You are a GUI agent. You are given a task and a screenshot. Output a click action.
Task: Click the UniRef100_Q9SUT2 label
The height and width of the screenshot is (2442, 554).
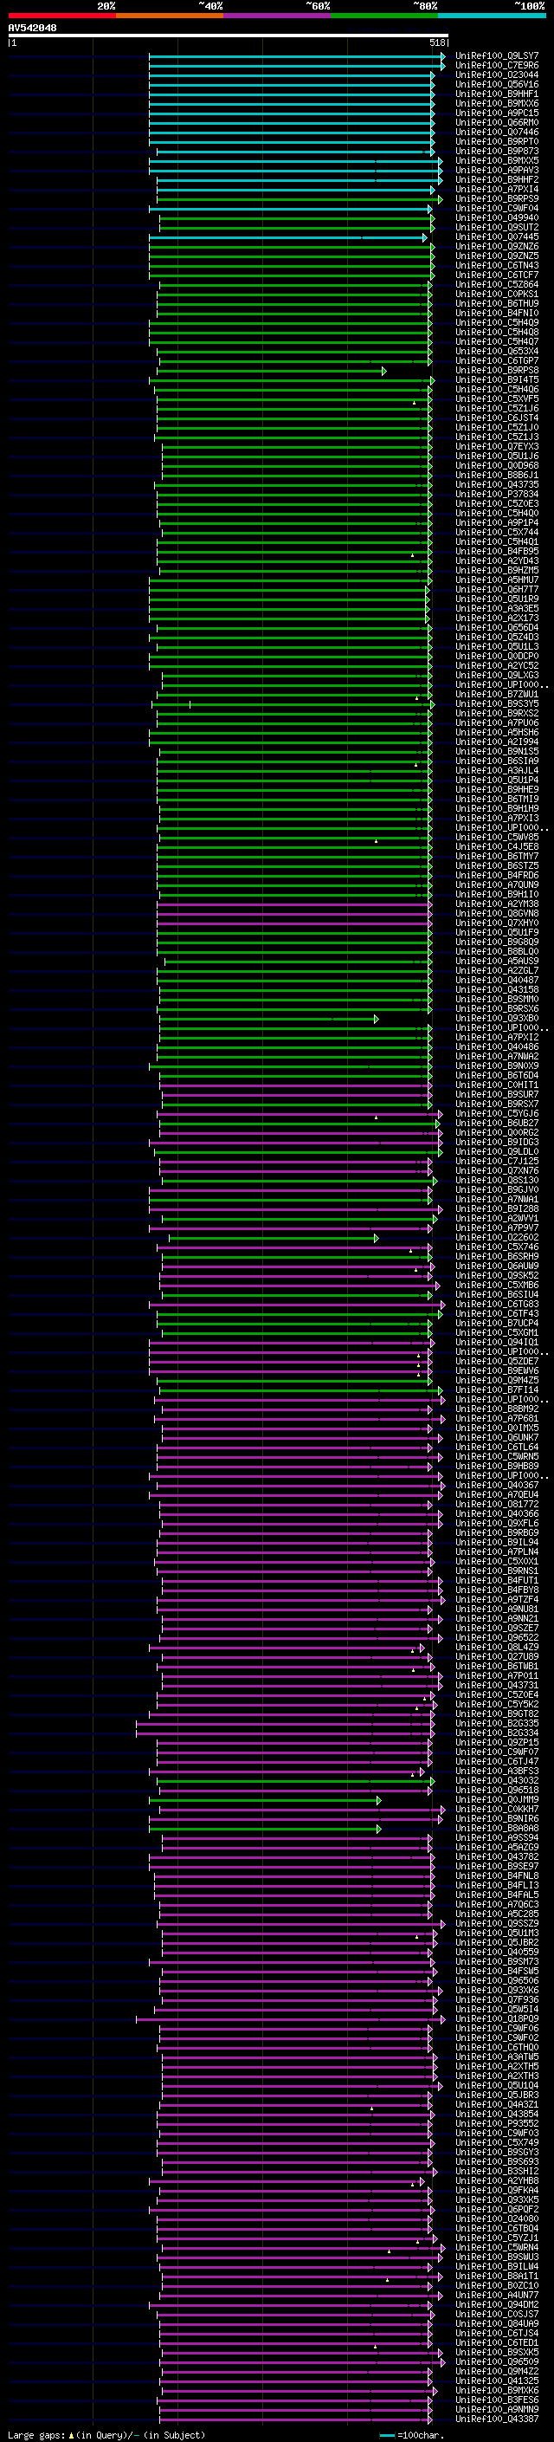497,228
